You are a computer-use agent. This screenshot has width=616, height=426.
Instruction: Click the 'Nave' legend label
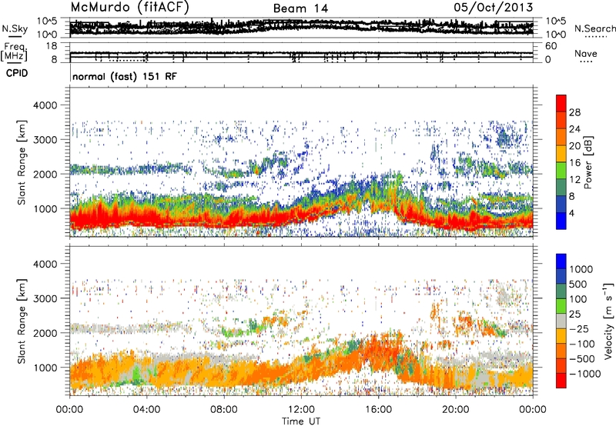coord(586,53)
